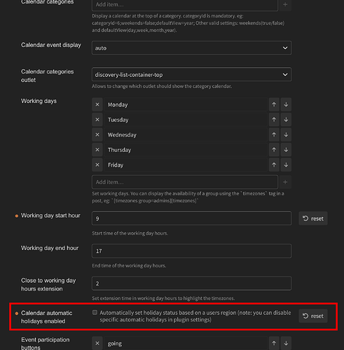
Task: Click Working day start hour field
Action: tap(191, 218)
